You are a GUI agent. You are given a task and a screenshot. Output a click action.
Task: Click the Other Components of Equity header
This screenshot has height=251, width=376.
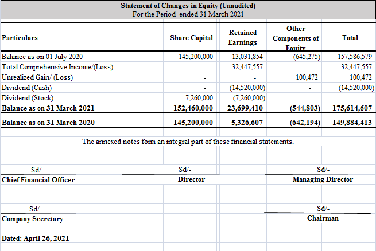(x=297, y=38)
